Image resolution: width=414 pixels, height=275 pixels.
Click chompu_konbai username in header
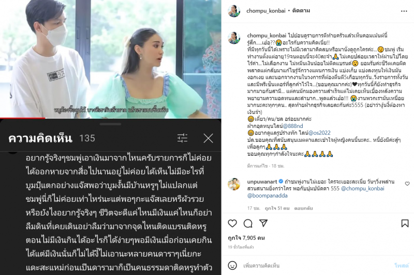[x=265, y=11]
